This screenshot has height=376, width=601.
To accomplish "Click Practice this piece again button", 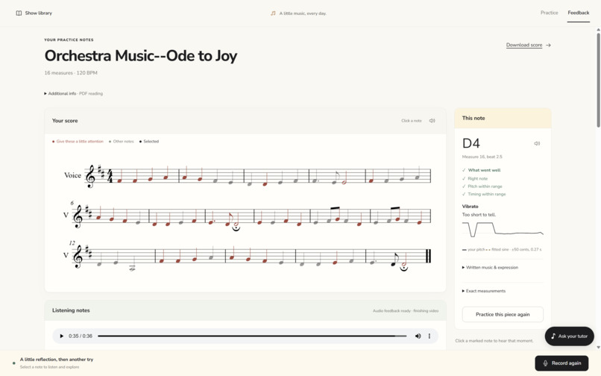I will (x=503, y=314).
